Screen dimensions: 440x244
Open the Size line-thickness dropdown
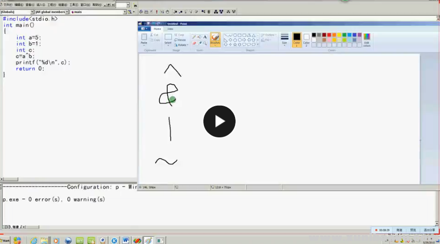tap(284, 39)
